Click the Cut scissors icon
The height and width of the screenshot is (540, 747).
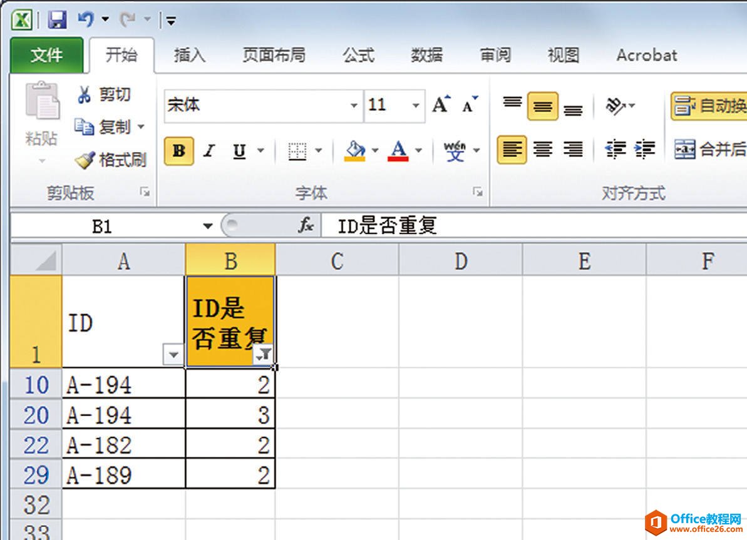point(85,95)
